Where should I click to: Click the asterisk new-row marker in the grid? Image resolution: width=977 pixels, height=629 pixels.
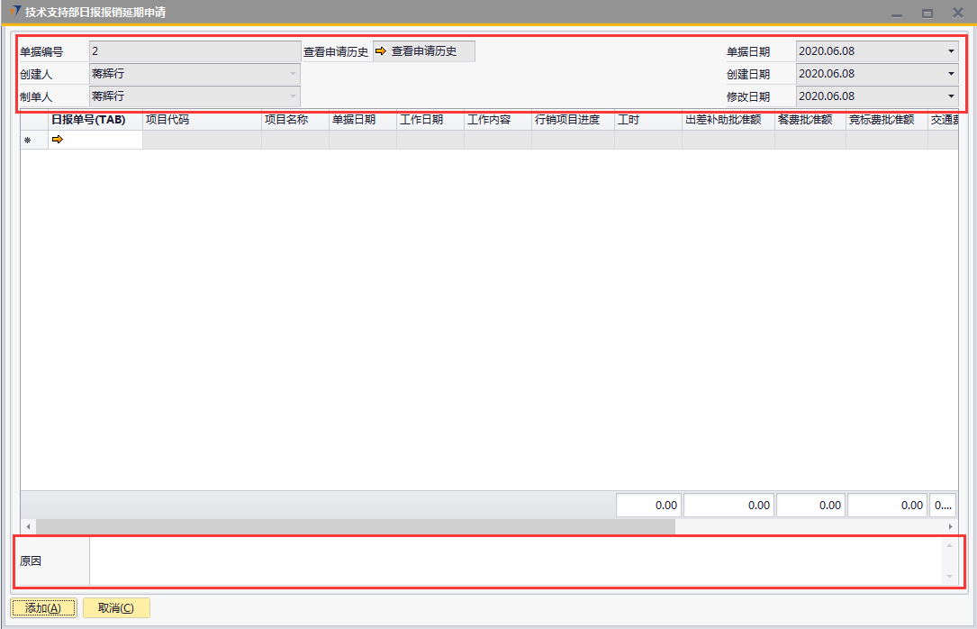[27, 140]
